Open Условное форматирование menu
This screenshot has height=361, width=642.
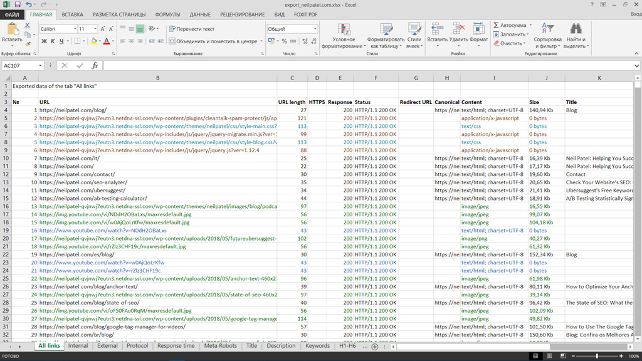[x=344, y=36]
